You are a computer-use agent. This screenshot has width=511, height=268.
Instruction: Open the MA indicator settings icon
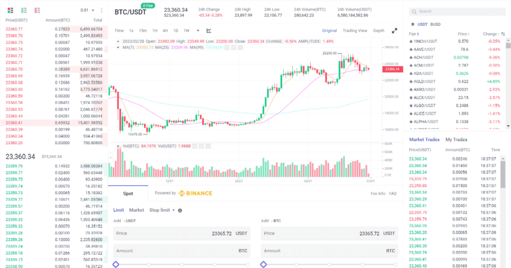tap(234, 47)
